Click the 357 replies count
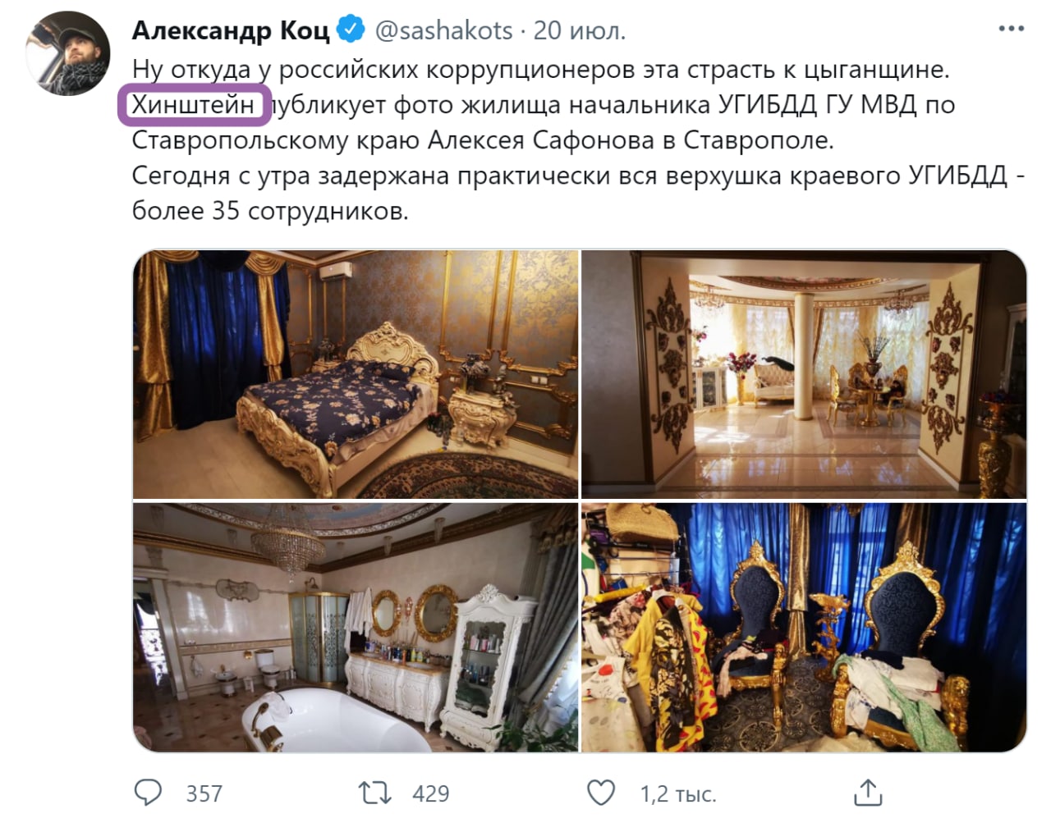This screenshot has width=1051, height=823. [x=204, y=793]
